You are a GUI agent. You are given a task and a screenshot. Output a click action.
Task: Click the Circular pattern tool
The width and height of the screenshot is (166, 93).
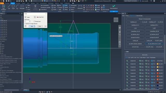tap(72, 7)
